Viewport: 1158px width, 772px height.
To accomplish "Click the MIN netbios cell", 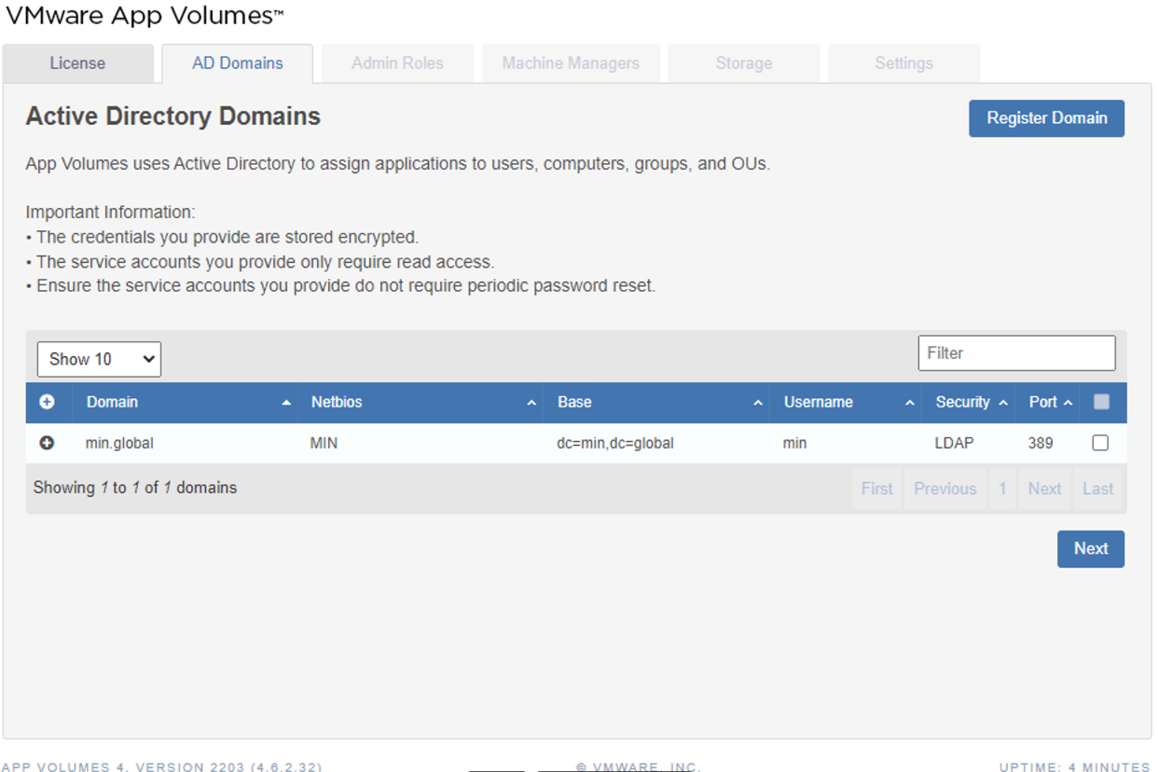I will click(324, 443).
